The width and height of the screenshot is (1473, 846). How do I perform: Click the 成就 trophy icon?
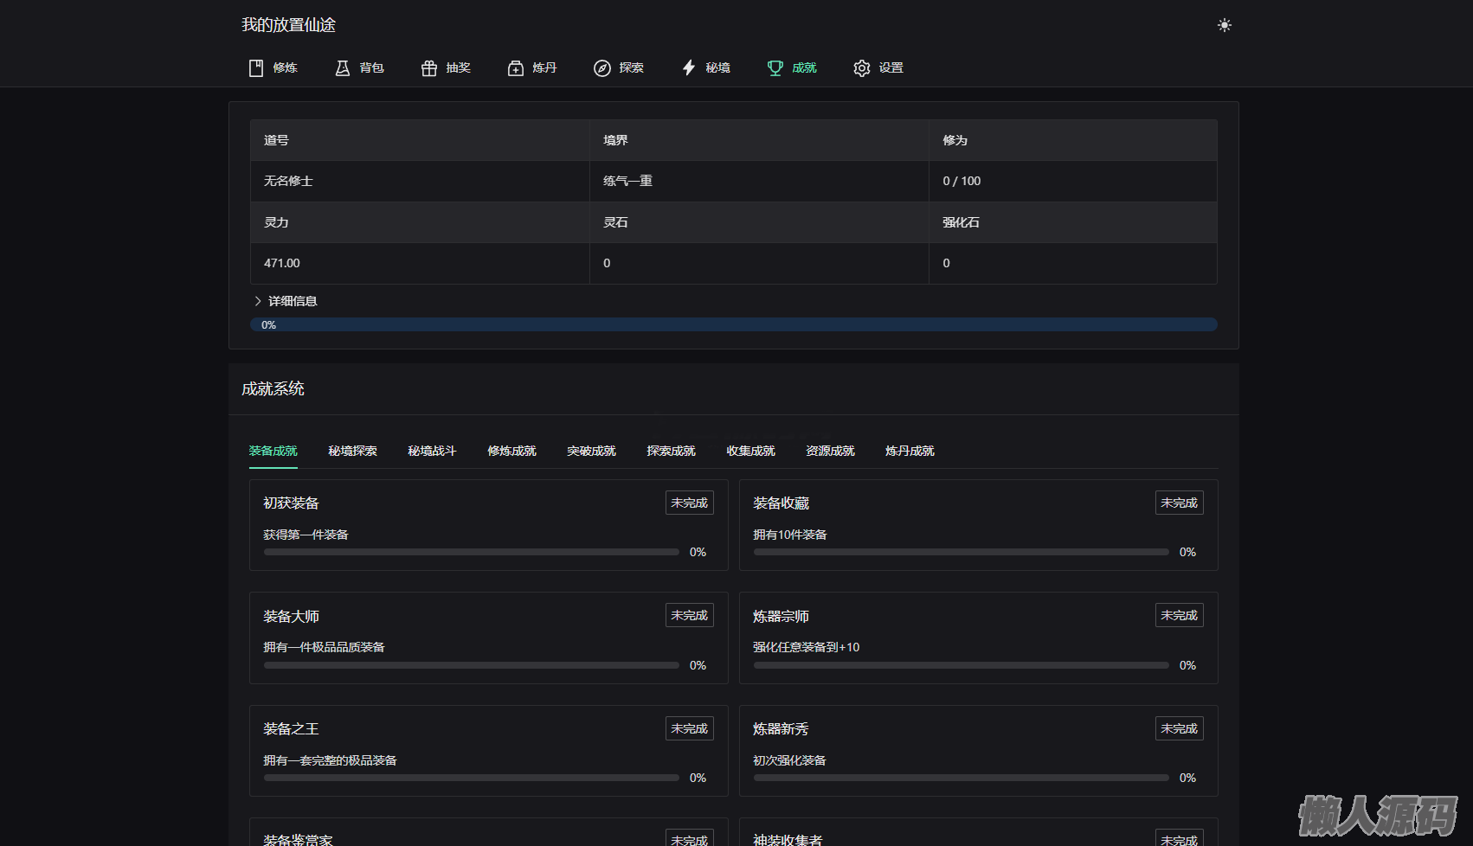pyautogui.click(x=775, y=68)
